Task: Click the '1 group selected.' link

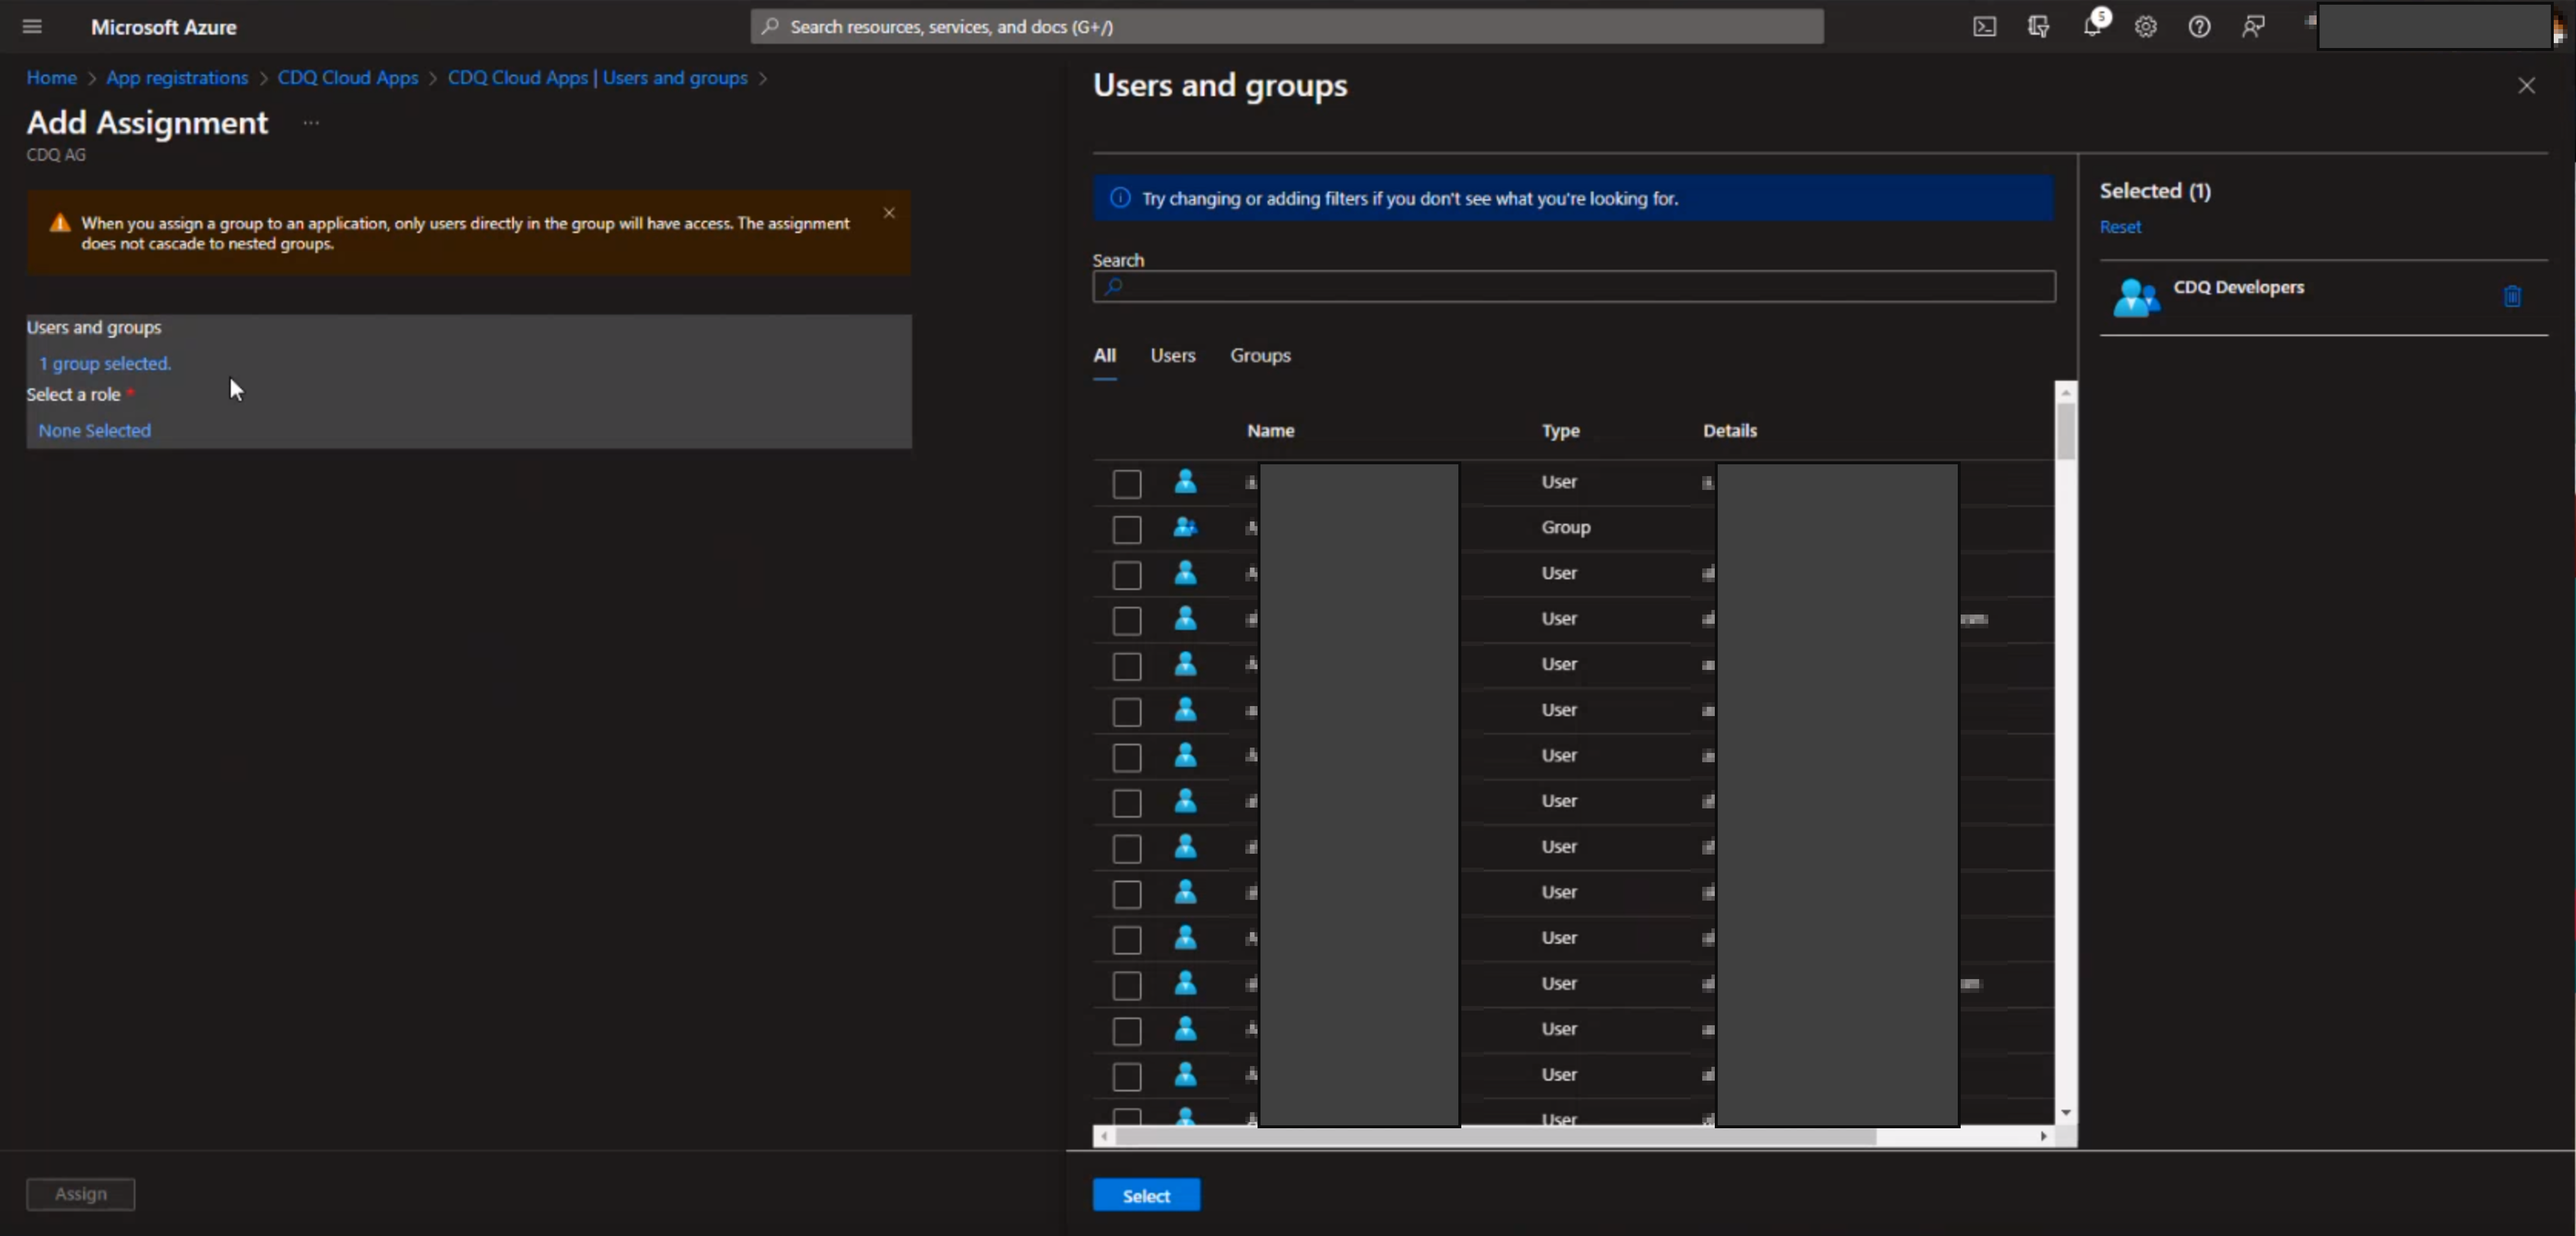Action: (x=105, y=364)
